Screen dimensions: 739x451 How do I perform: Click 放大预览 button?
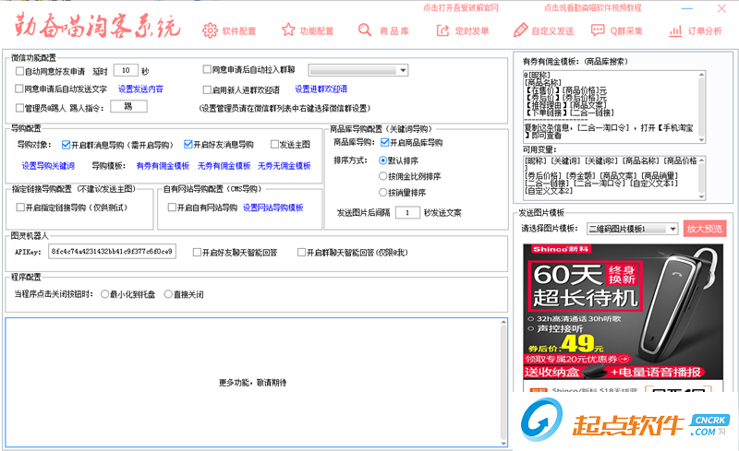point(705,229)
